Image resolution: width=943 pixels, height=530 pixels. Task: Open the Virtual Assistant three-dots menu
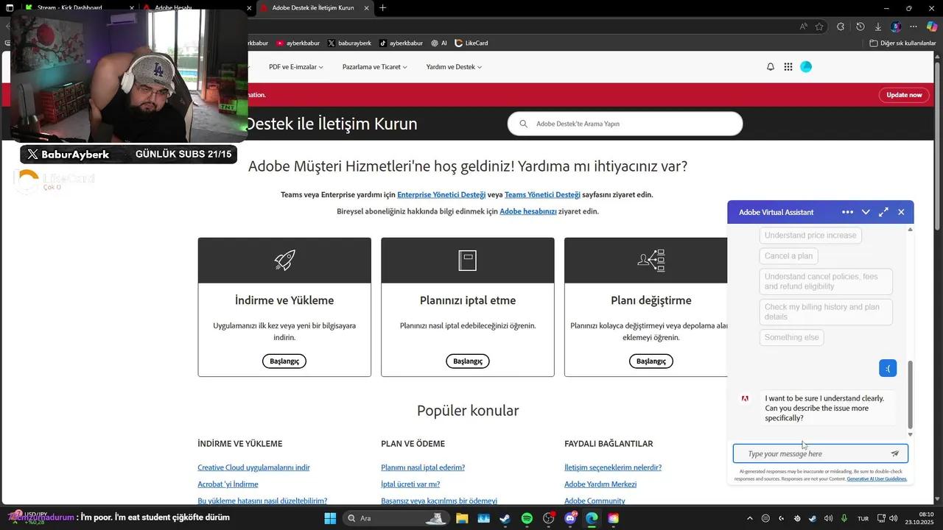click(848, 212)
